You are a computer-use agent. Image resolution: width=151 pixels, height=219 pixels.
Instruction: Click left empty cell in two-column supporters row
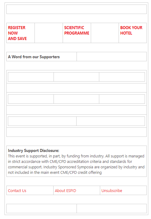click(42, 121)
